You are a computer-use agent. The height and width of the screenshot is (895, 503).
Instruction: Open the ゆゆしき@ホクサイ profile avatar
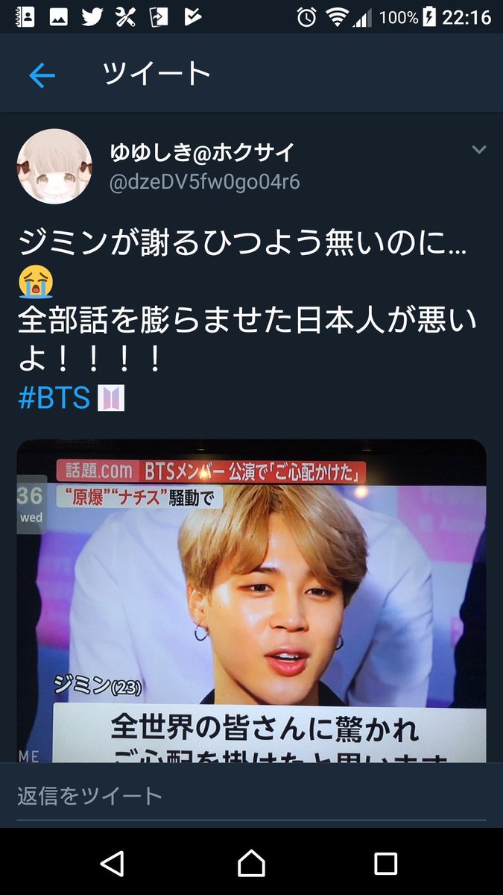[x=54, y=166]
